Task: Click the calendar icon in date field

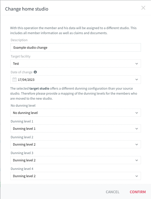Action: pos(15,80)
